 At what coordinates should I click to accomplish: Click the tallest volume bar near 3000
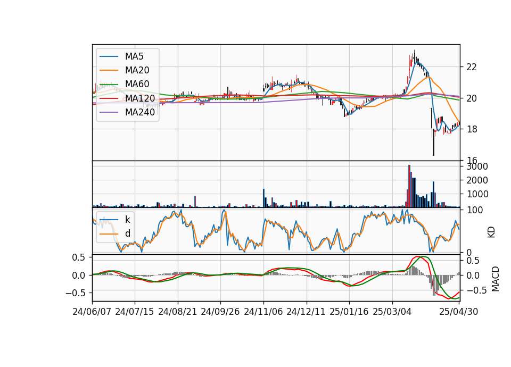(409, 186)
